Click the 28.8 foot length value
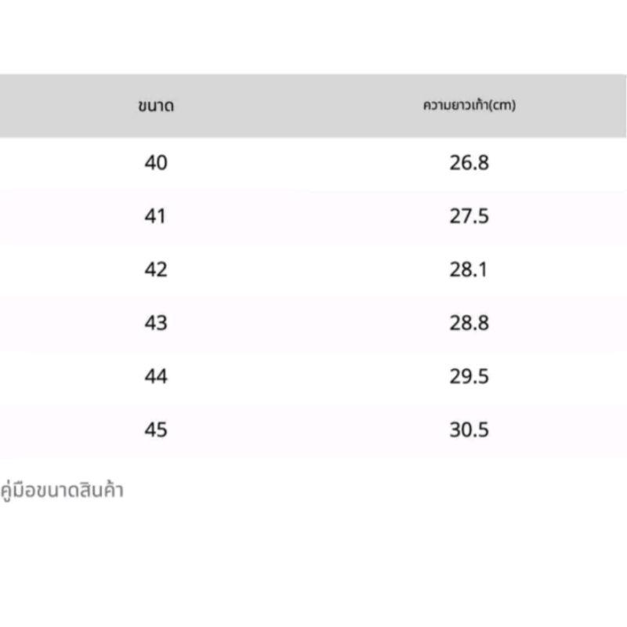 tap(469, 323)
